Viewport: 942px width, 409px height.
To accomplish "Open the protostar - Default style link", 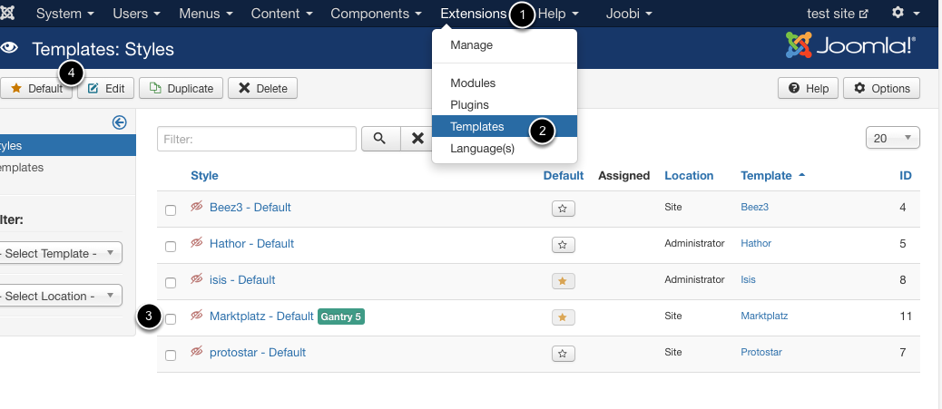I will click(x=258, y=353).
